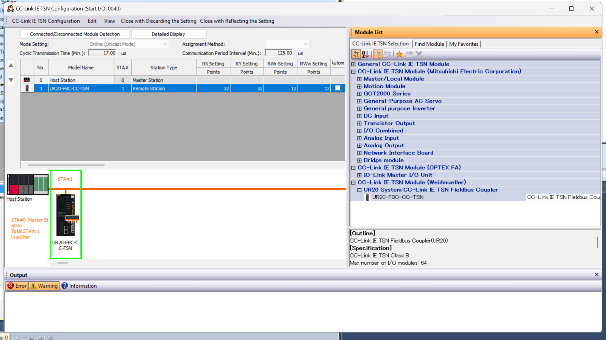
Task: Expand the Motion Module node
Action: click(359, 86)
